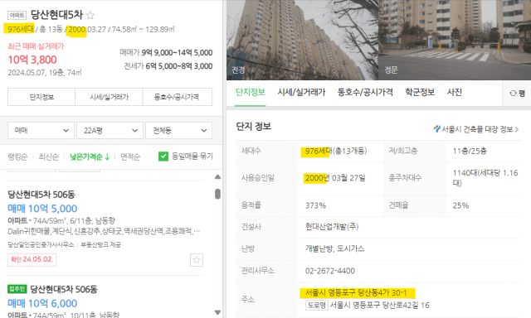Click the listing scrollbar thumb
Image resolution: width=531 pixels, height=318 pixels.
pos(217,194)
